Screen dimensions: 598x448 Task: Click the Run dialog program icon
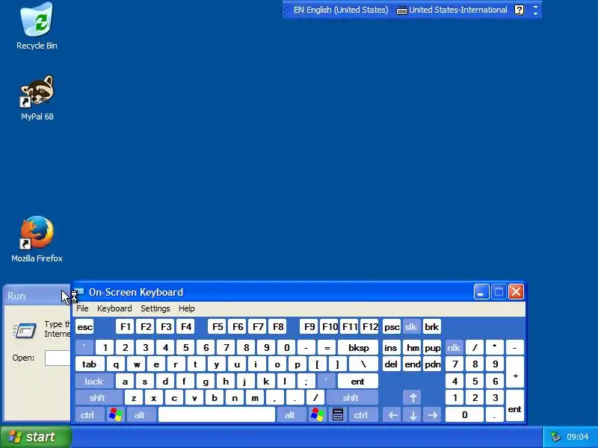(25, 330)
